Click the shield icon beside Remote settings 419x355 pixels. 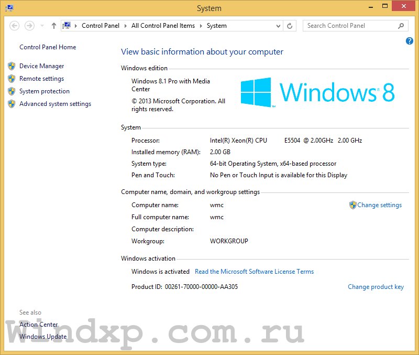point(12,79)
